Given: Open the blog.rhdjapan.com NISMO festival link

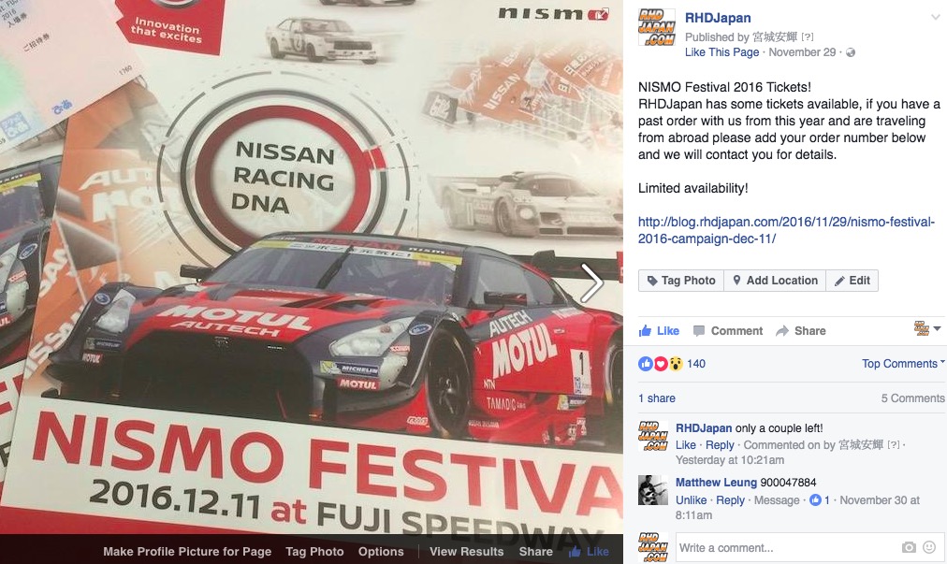Looking at the screenshot, I should pos(786,230).
